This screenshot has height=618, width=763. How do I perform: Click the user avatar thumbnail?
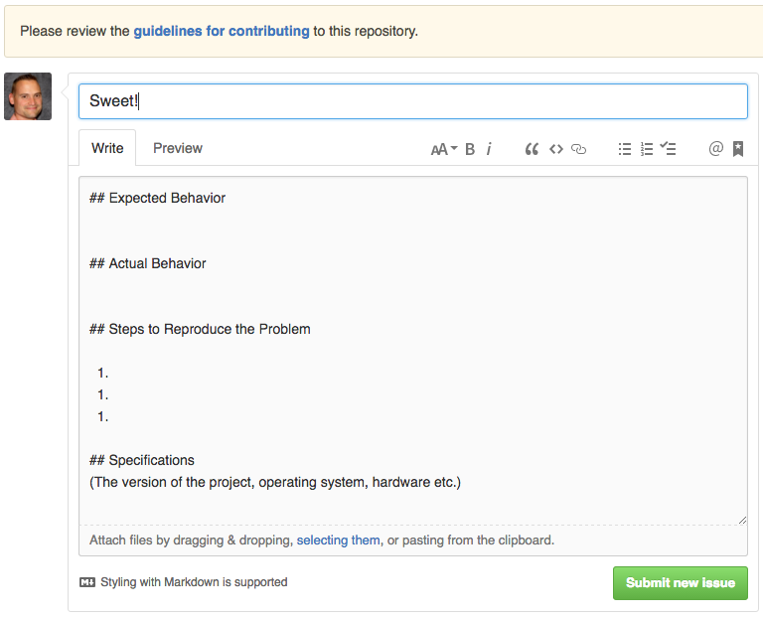click(28, 96)
